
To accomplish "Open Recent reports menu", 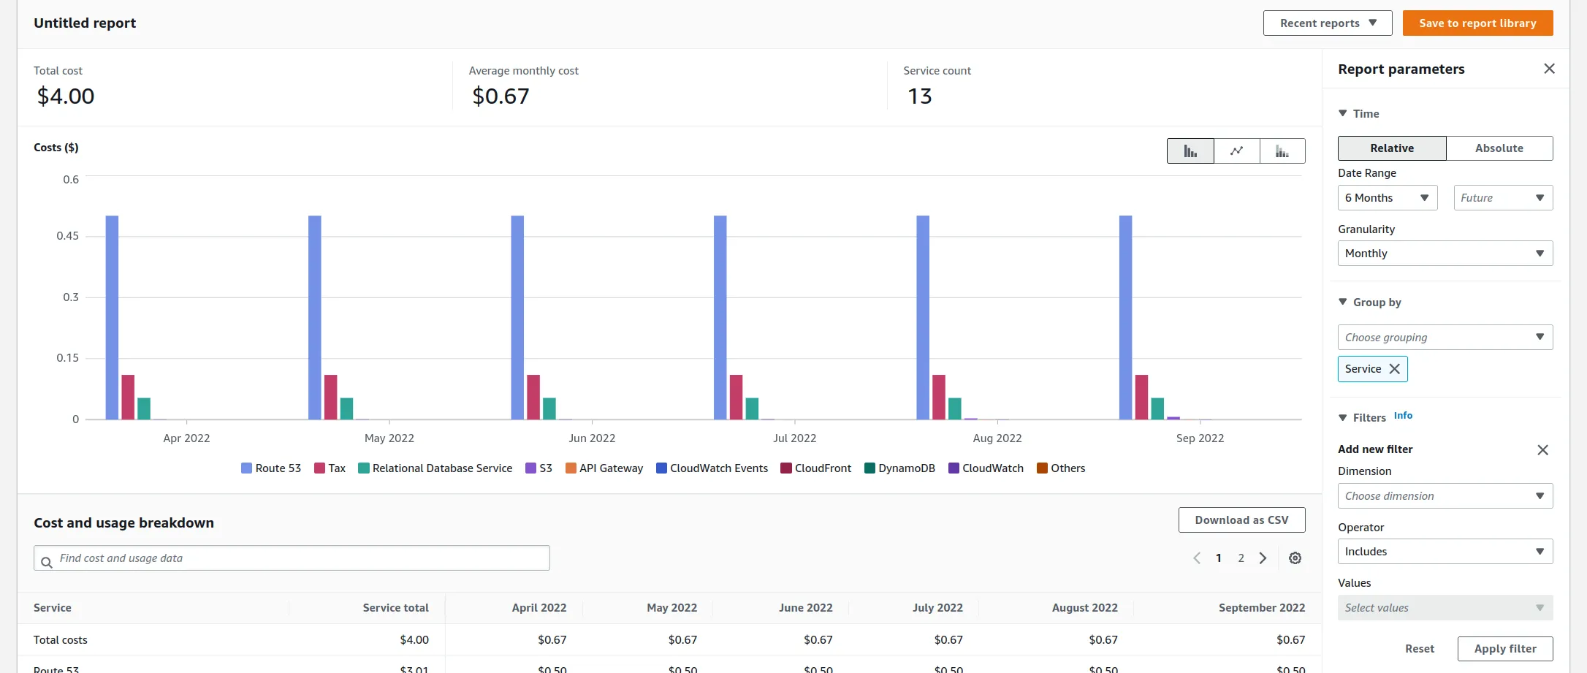I will [1328, 23].
